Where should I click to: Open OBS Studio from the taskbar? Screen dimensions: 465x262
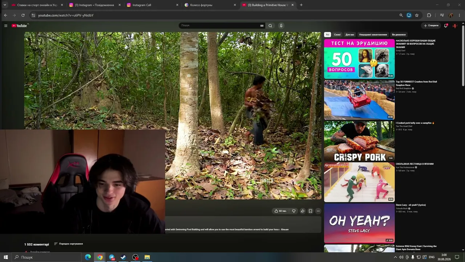click(136, 257)
